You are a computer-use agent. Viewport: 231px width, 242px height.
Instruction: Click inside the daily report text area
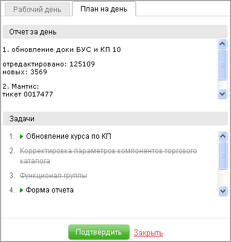pyautogui.click(x=110, y=69)
